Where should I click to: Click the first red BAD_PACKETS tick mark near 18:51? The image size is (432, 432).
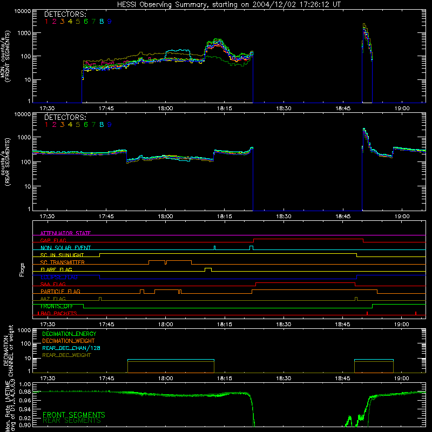point(367,313)
